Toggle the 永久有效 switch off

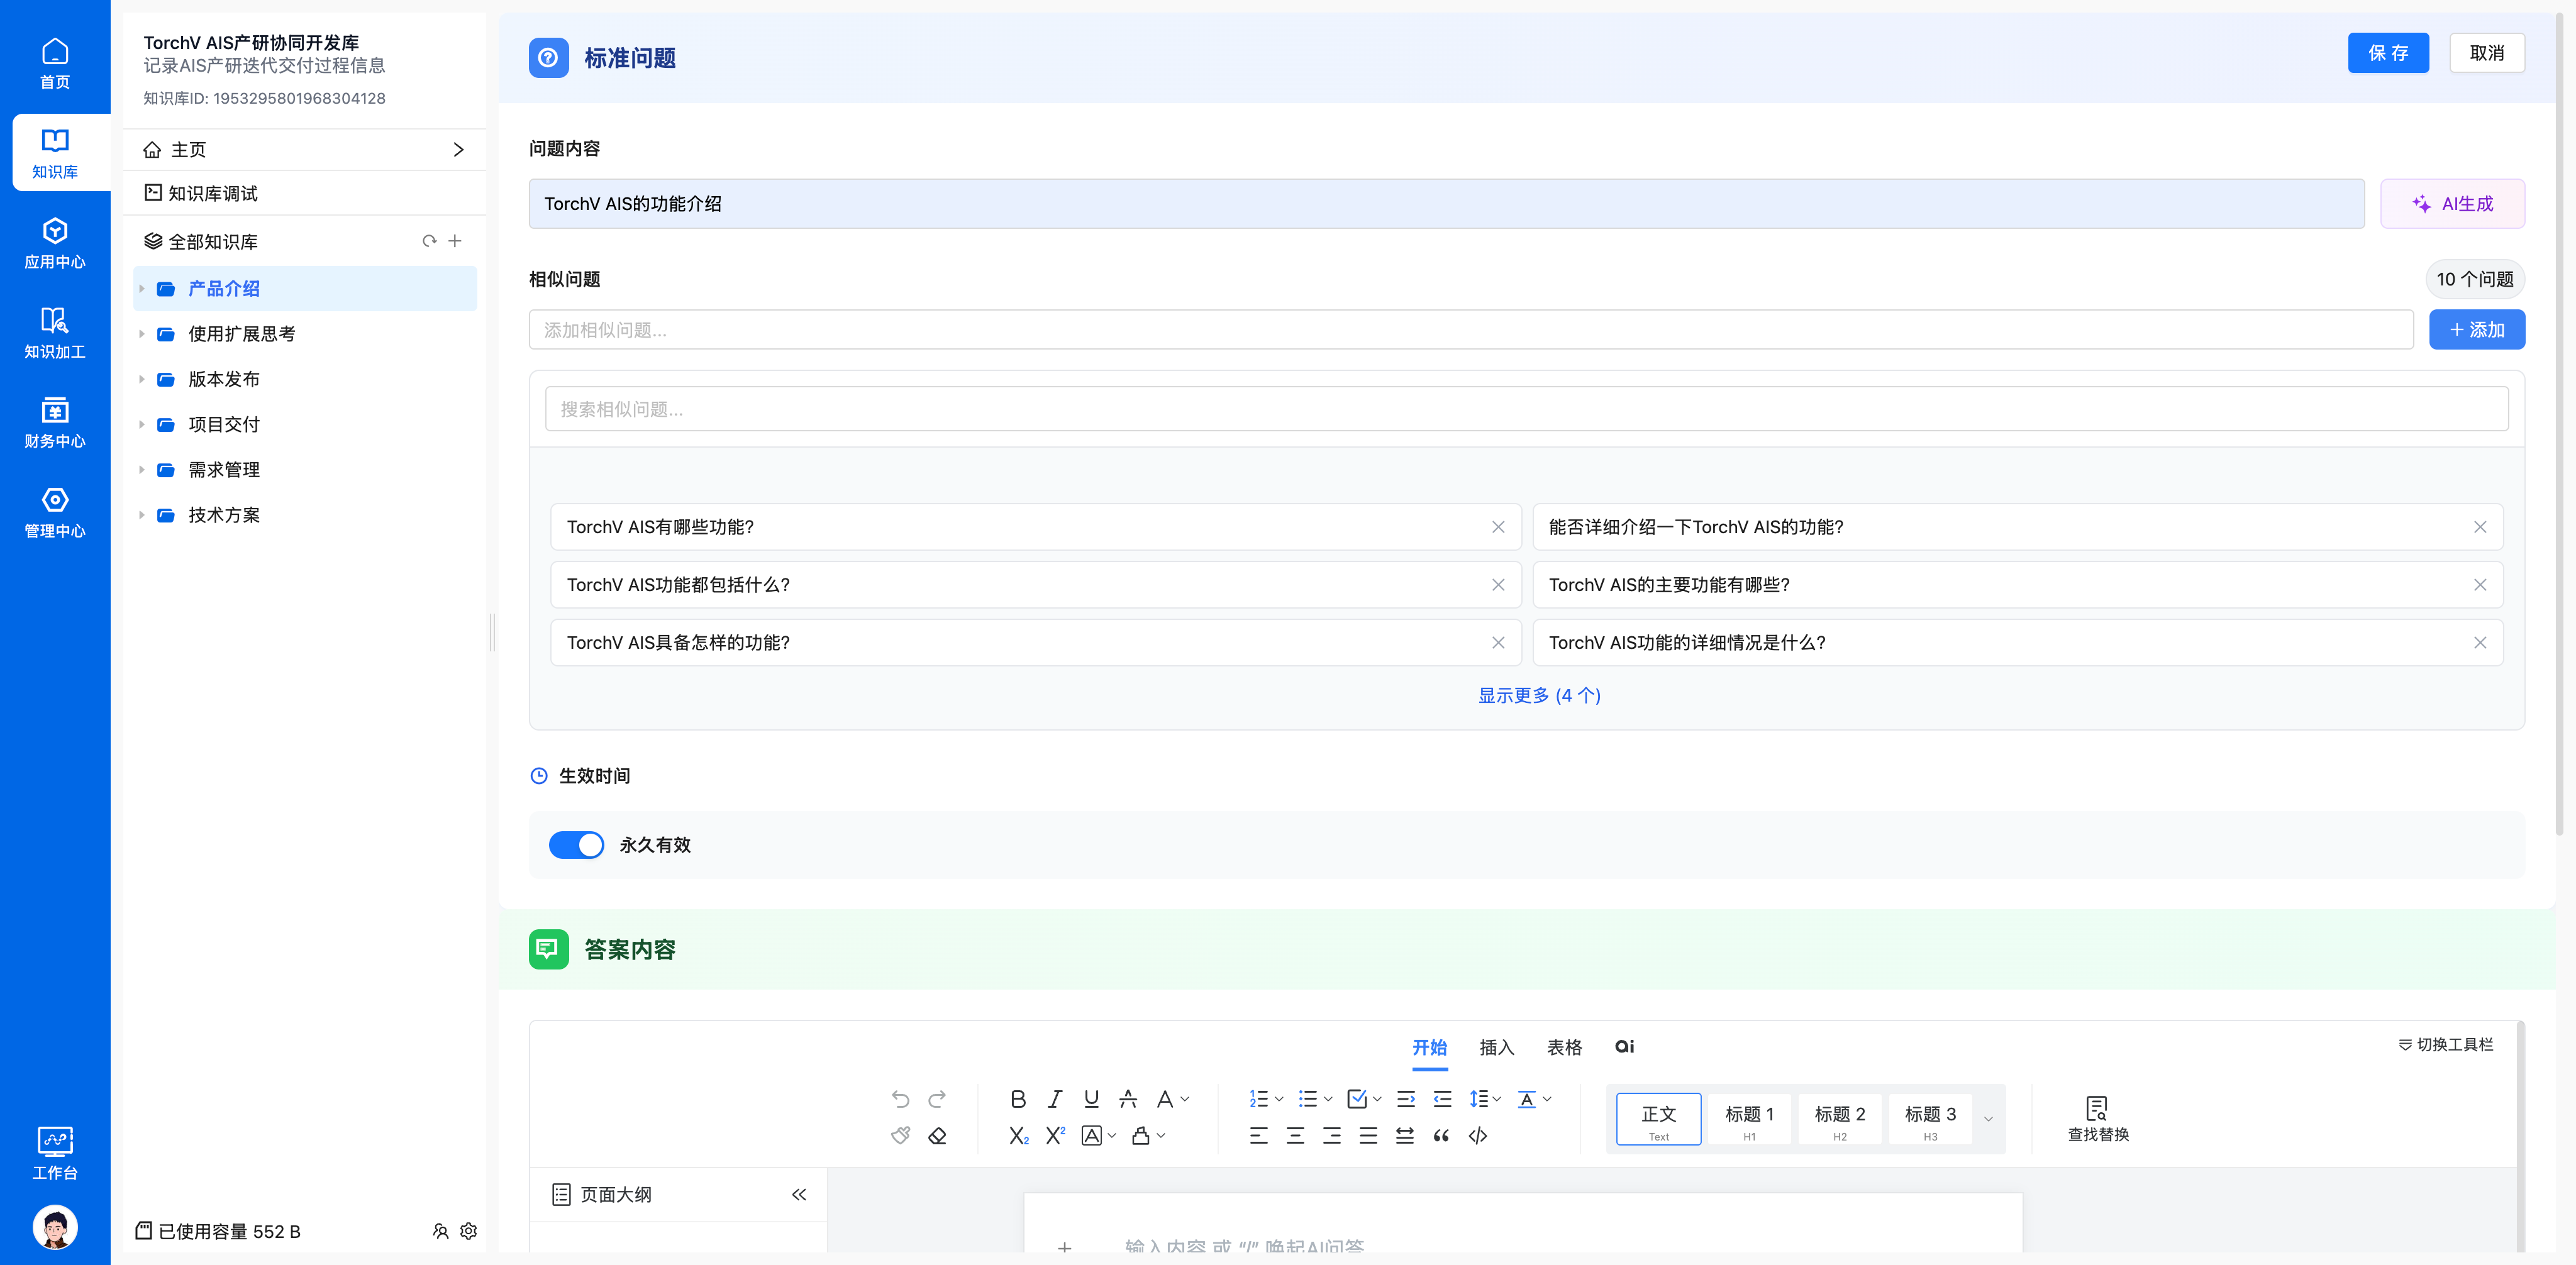pos(576,845)
